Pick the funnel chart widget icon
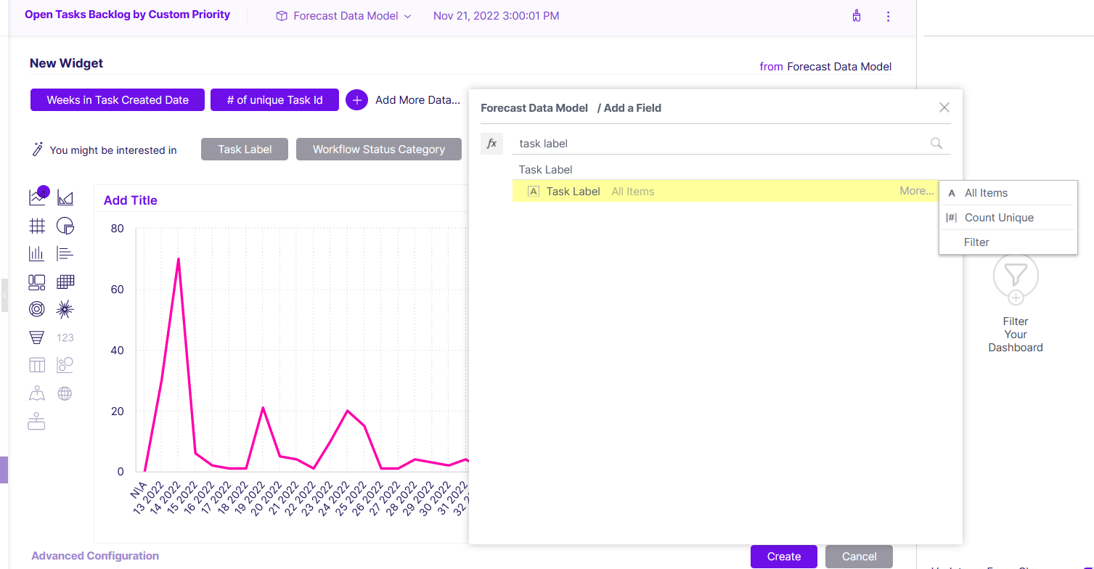The image size is (1094, 569). click(x=37, y=337)
